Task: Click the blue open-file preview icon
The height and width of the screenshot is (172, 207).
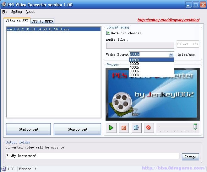Action: pyautogui.click(x=136, y=128)
